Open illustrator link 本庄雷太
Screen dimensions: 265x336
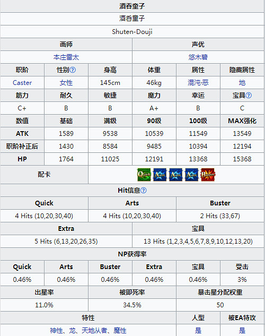[66, 57]
